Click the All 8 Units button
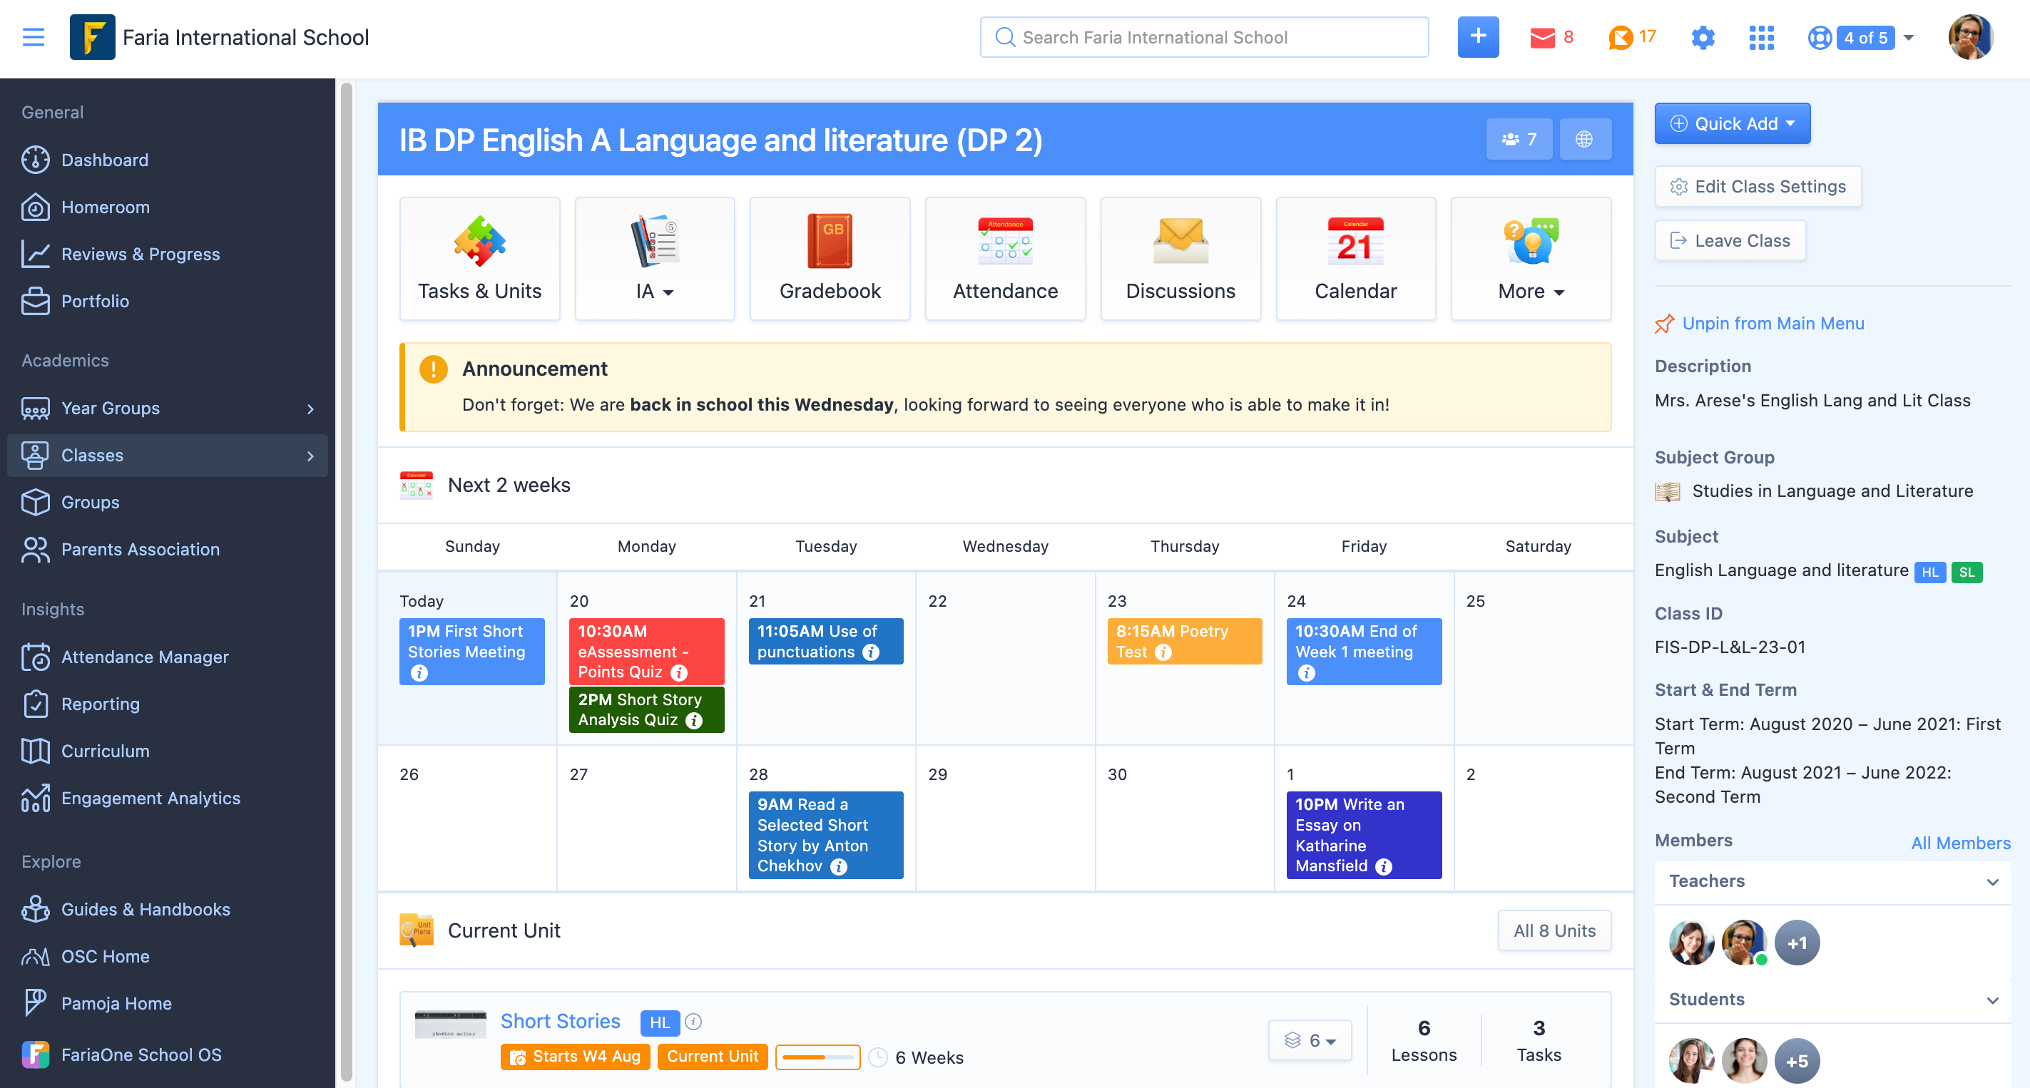Screen dimensions: 2030x1088 click(1554, 930)
